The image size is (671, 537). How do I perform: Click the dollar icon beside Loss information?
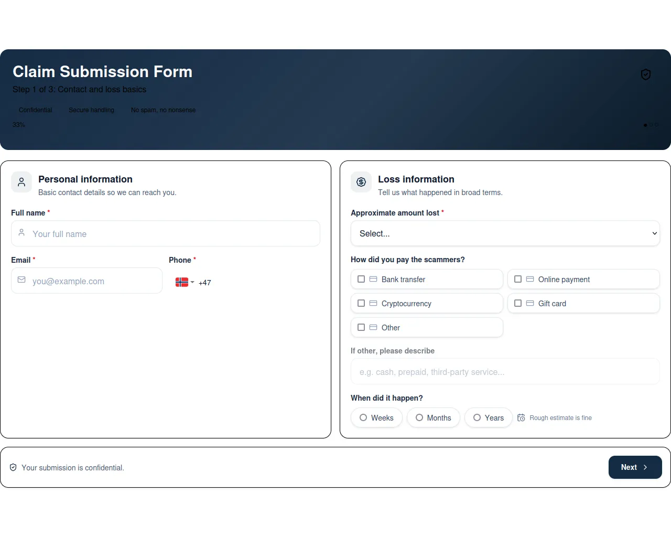361,182
